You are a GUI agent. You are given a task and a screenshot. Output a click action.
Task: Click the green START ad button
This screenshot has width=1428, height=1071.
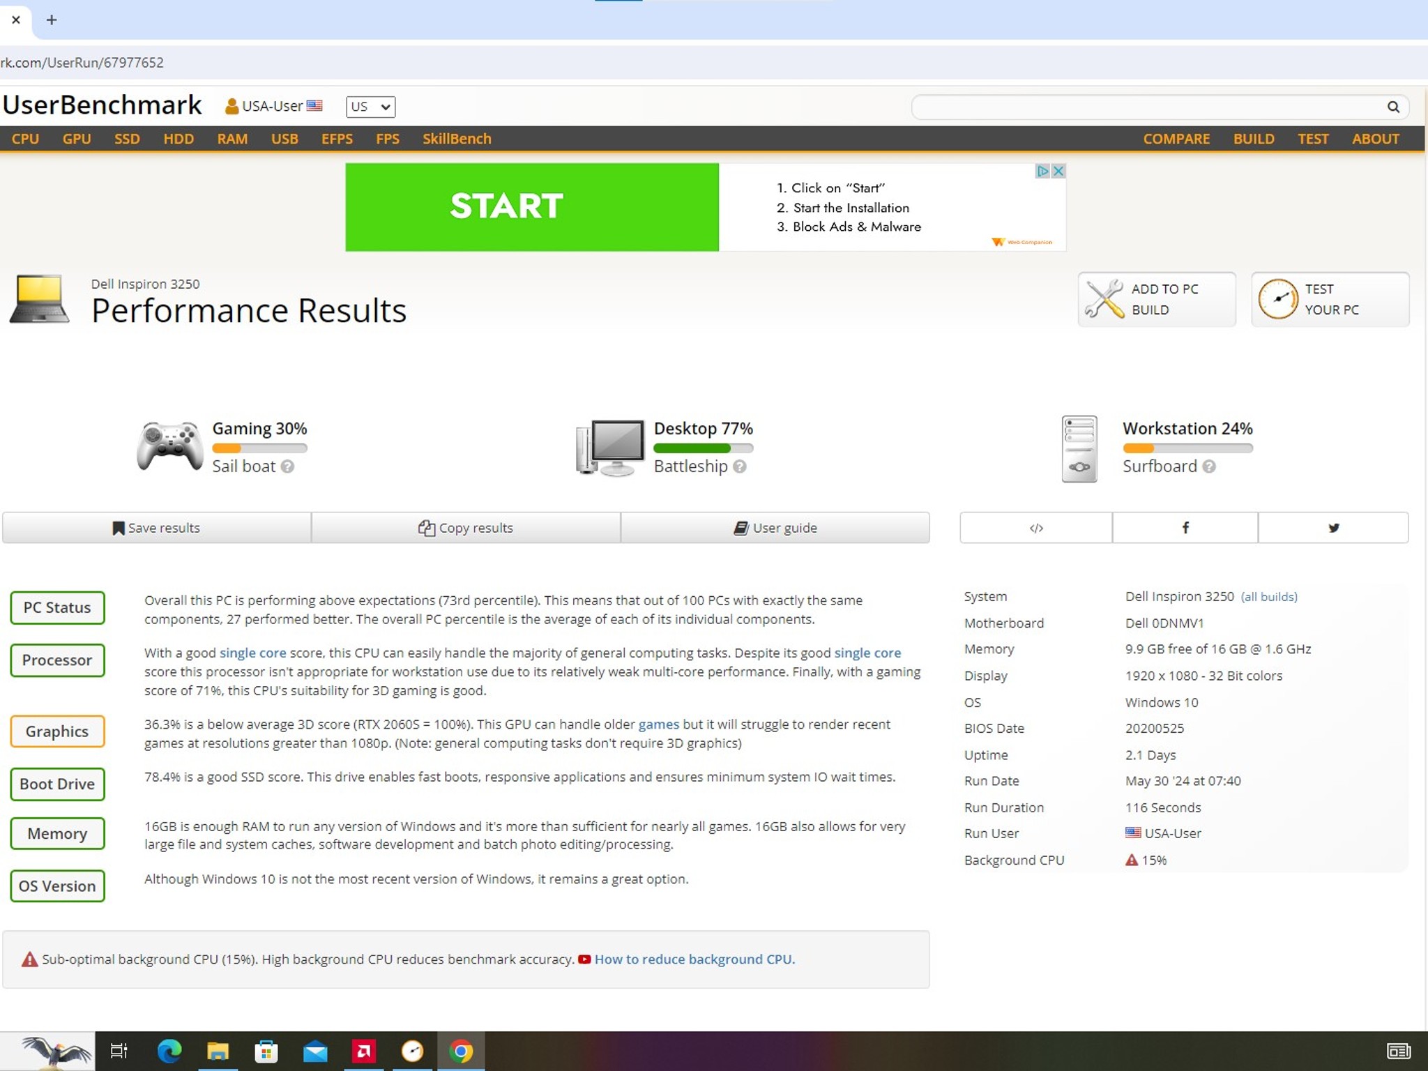coord(532,207)
